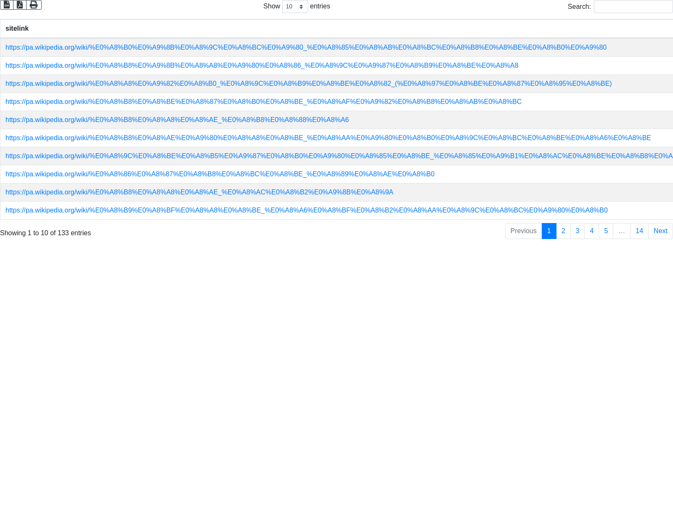This screenshot has width=673, height=505.
Task: Open the first sitelink in the table
Action: click(x=306, y=48)
